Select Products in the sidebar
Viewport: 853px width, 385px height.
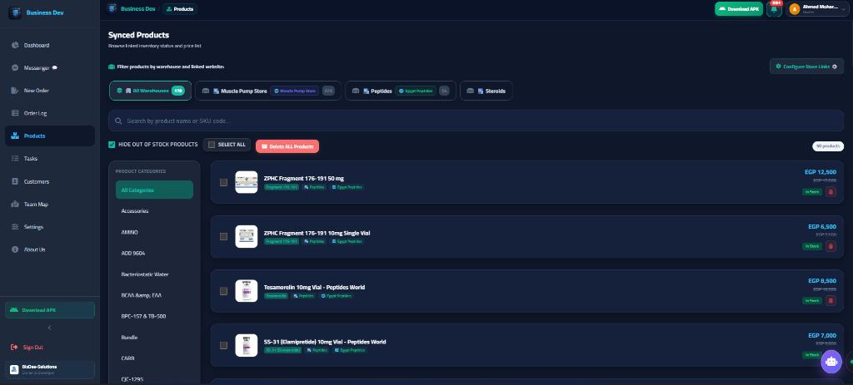50,136
